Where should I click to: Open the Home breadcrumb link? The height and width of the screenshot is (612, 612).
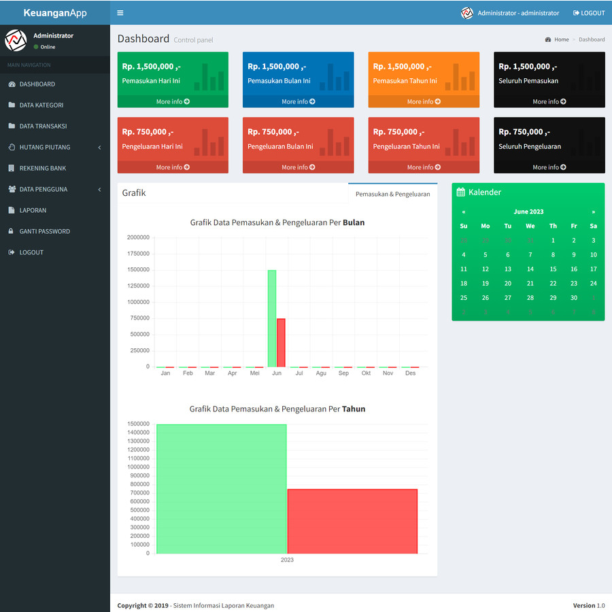click(x=561, y=39)
